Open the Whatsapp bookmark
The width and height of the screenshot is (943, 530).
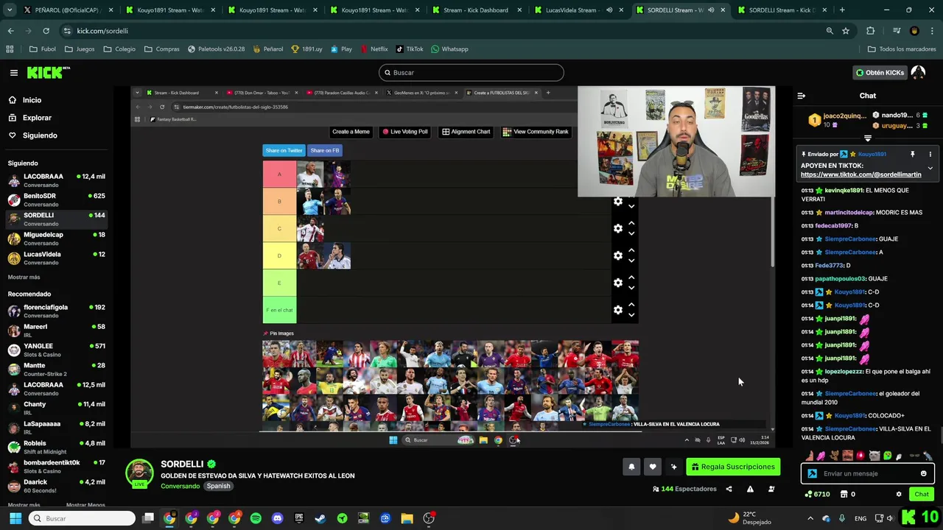449,49
